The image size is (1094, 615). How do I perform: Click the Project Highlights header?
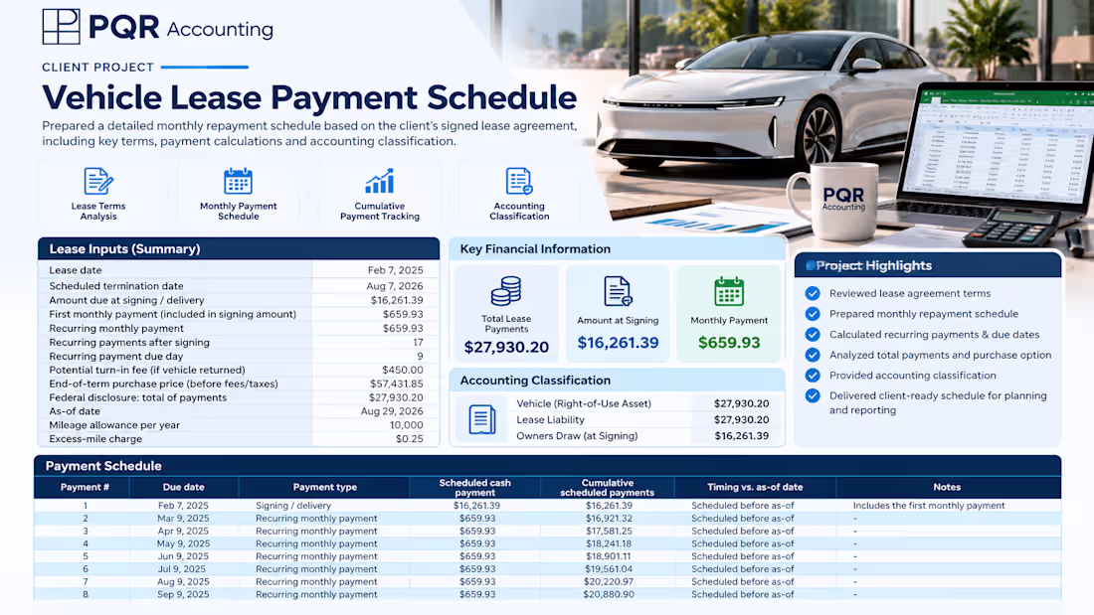click(x=928, y=265)
